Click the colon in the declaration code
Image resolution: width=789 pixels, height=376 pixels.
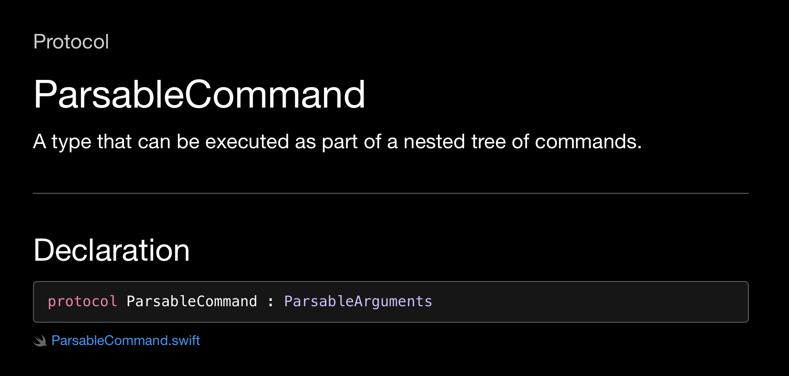271,302
